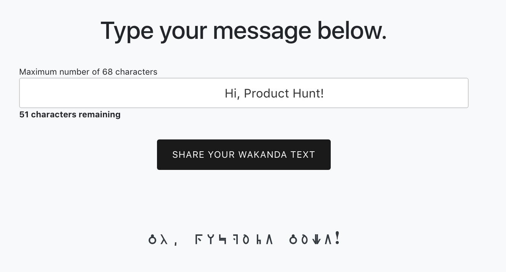Image resolution: width=506 pixels, height=272 pixels.
Task: Select the hook-shaped glyph in the middle word
Action: pyautogui.click(x=223, y=239)
